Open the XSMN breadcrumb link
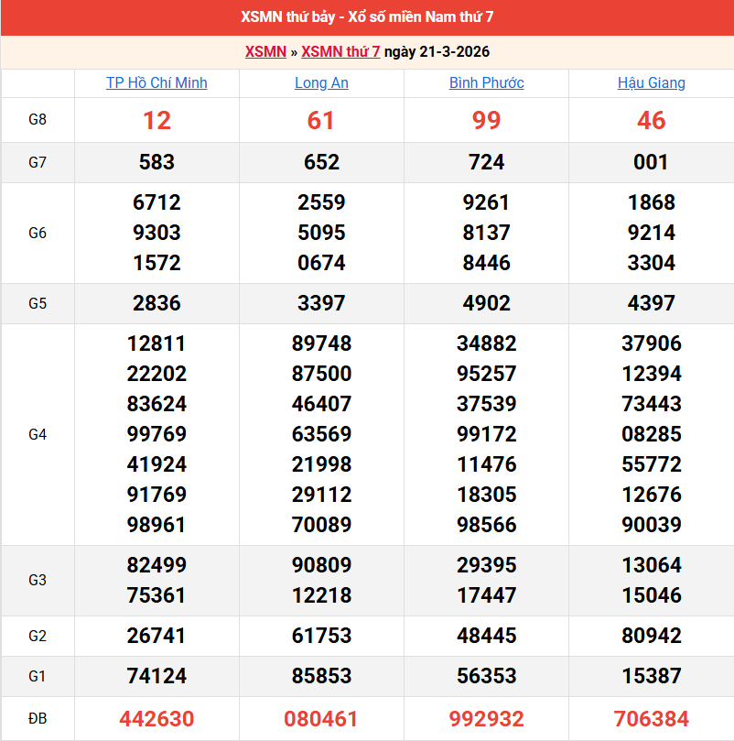This screenshot has width=734, height=741. point(265,51)
